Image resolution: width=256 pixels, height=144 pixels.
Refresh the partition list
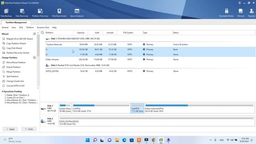pyautogui.click(x=42, y=32)
